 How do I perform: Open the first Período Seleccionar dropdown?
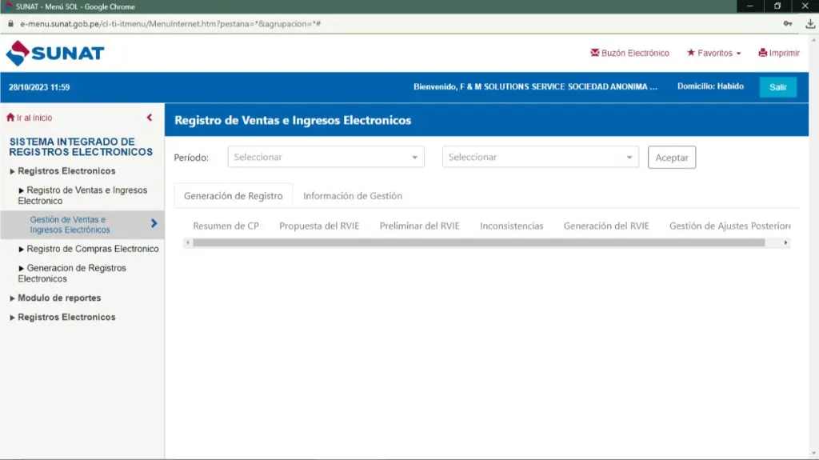tap(326, 158)
